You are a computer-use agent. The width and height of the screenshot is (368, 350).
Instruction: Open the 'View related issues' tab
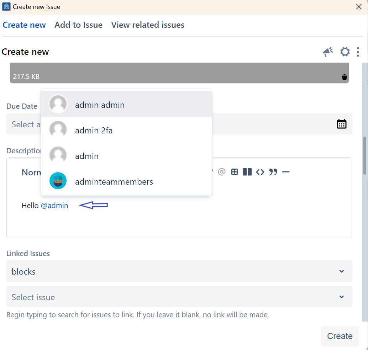148,25
